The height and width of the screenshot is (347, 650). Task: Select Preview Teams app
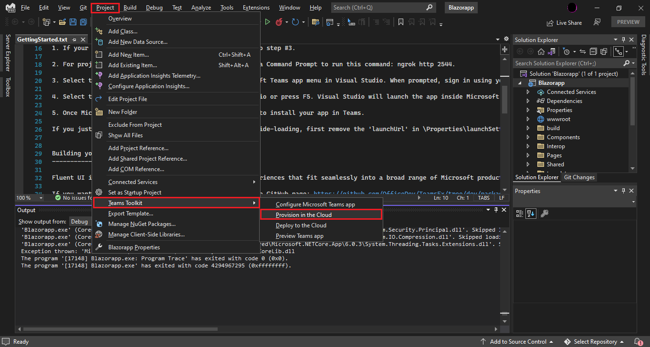pos(321,236)
